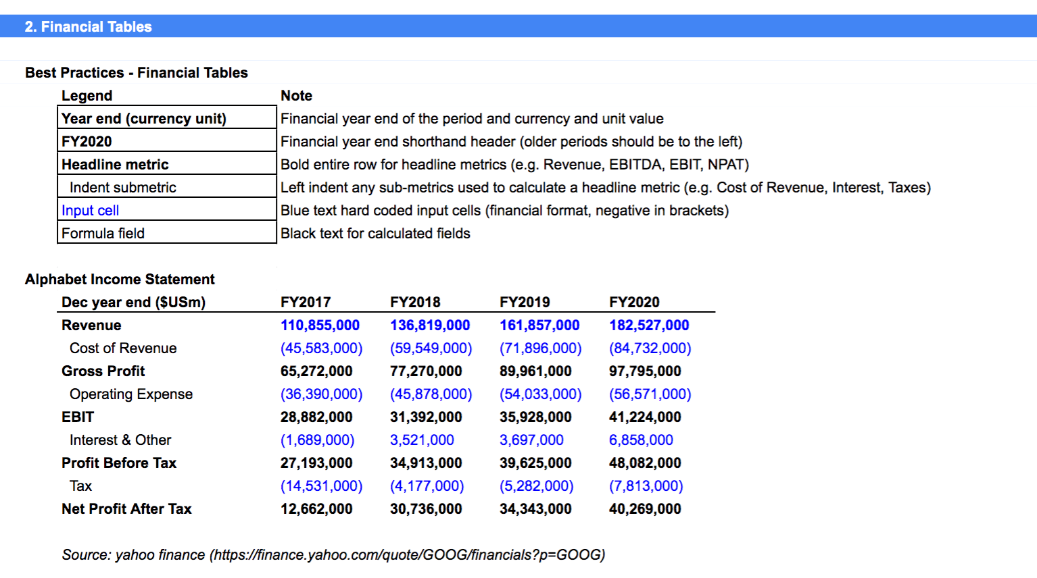Select the FY2017 column header
The width and height of the screenshot is (1037, 578).
(x=306, y=303)
